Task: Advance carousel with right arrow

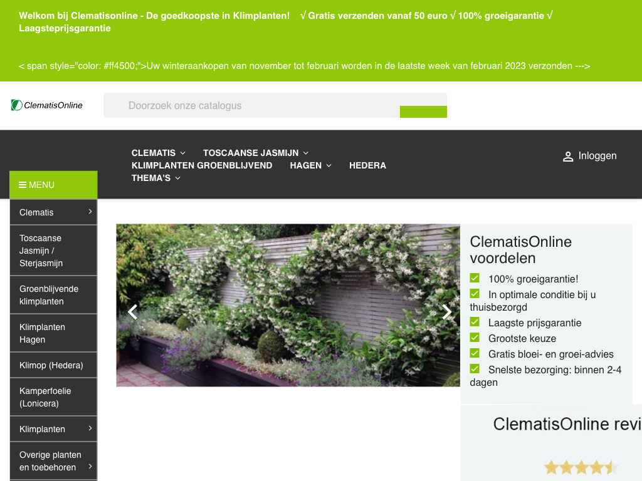Action: (446, 312)
